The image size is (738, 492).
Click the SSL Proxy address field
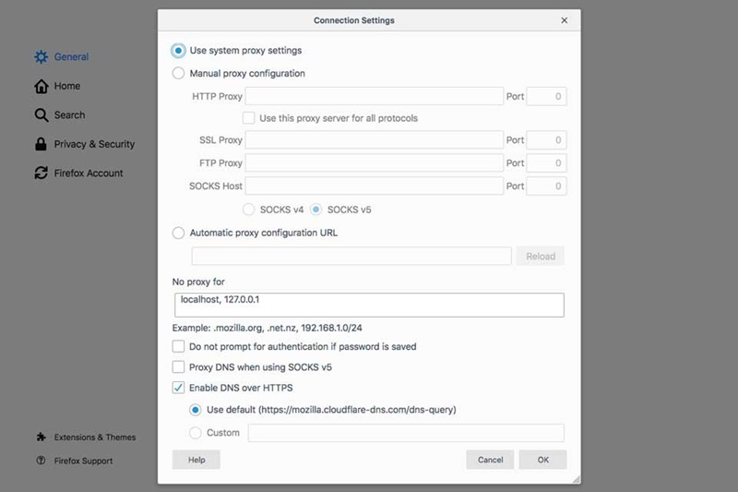(375, 139)
